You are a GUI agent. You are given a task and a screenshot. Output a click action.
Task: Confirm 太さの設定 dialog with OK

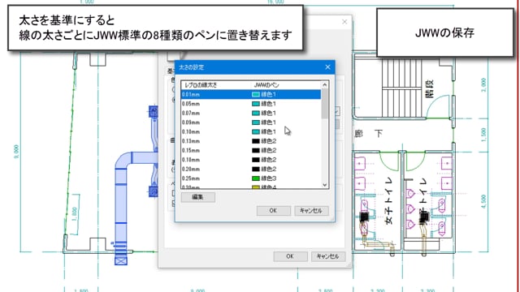273,211
